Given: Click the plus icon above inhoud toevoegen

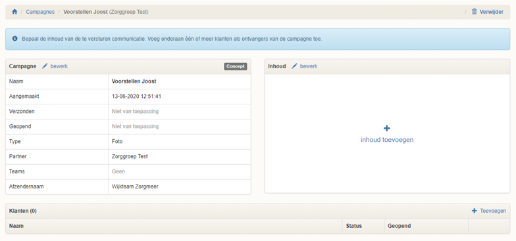Looking at the screenshot, I should (x=387, y=129).
